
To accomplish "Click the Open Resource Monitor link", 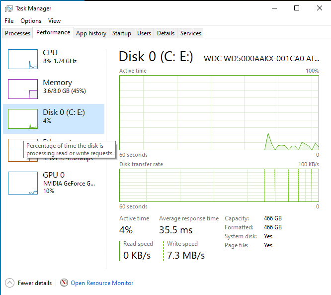I will 102,283.
